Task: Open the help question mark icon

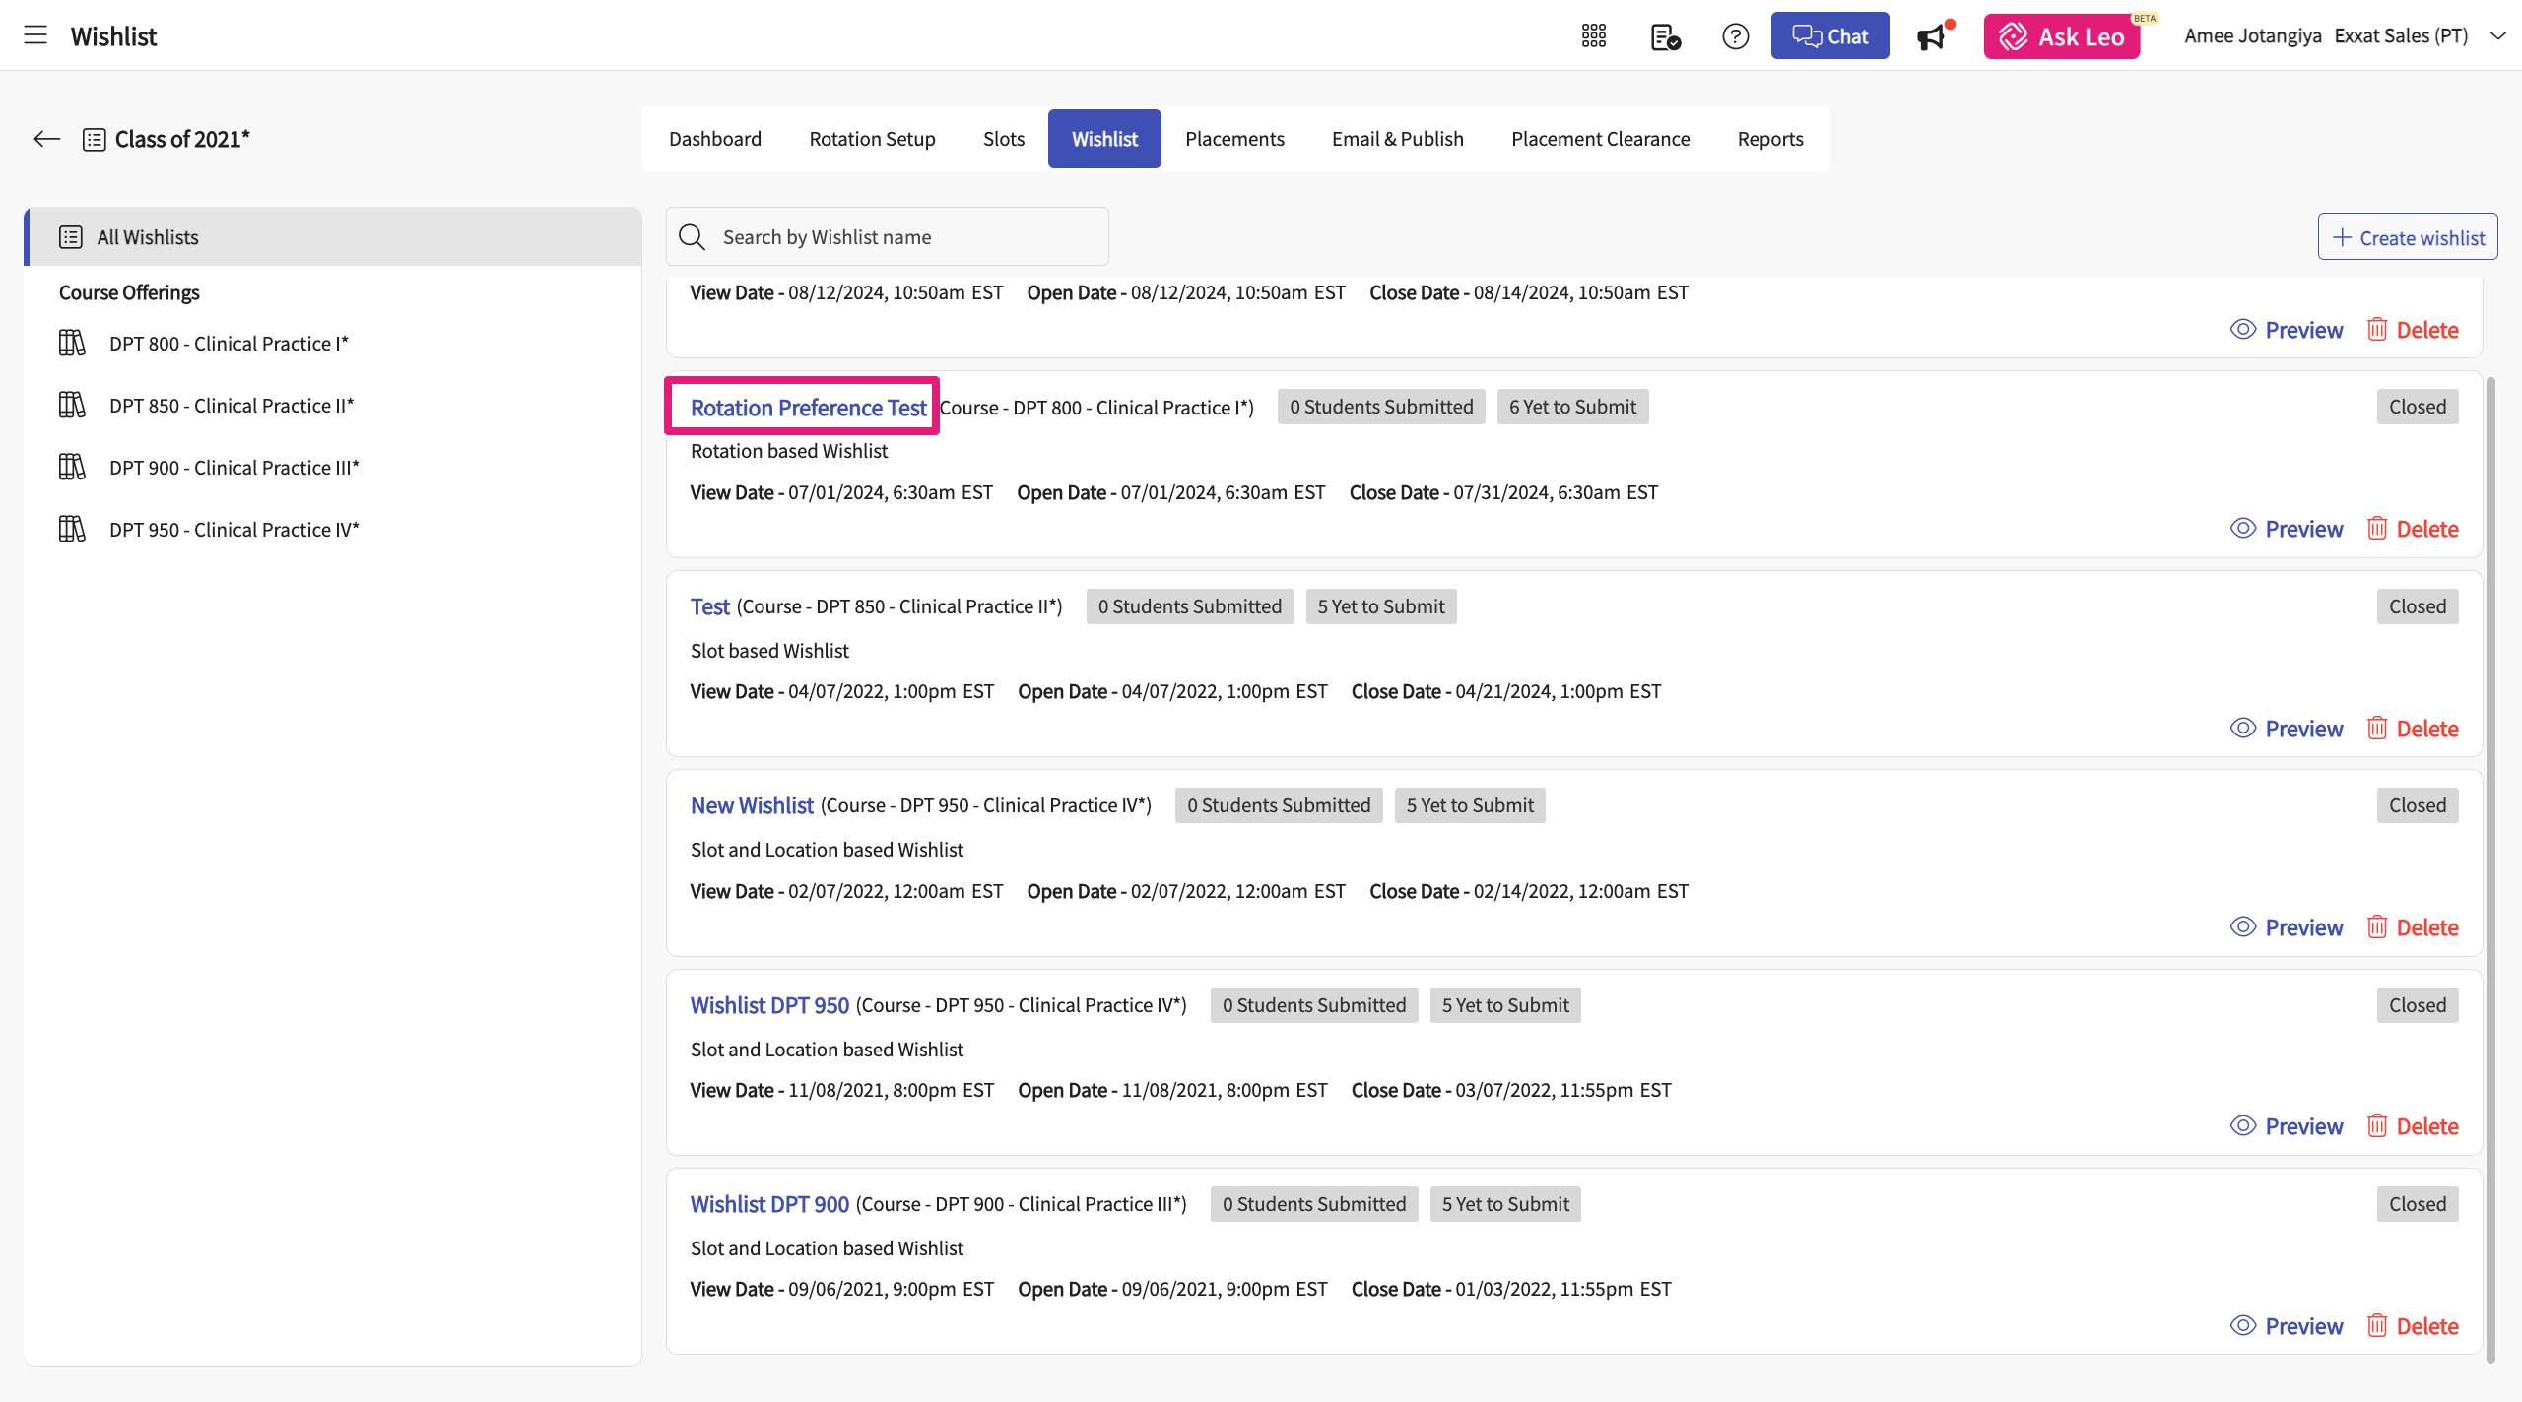Action: (x=1735, y=36)
